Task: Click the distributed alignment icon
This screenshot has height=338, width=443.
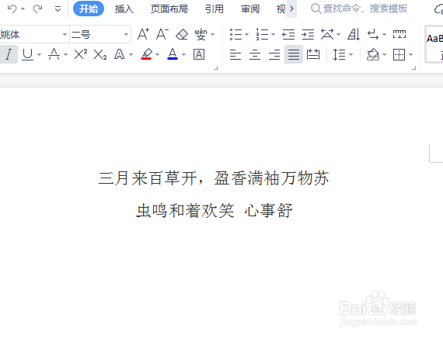Action: tap(313, 54)
